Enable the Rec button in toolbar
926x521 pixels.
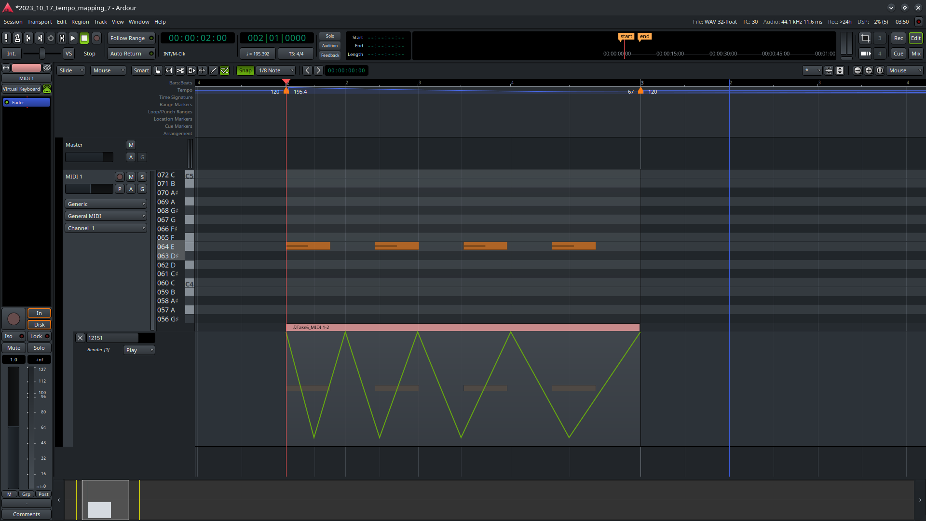tap(898, 38)
